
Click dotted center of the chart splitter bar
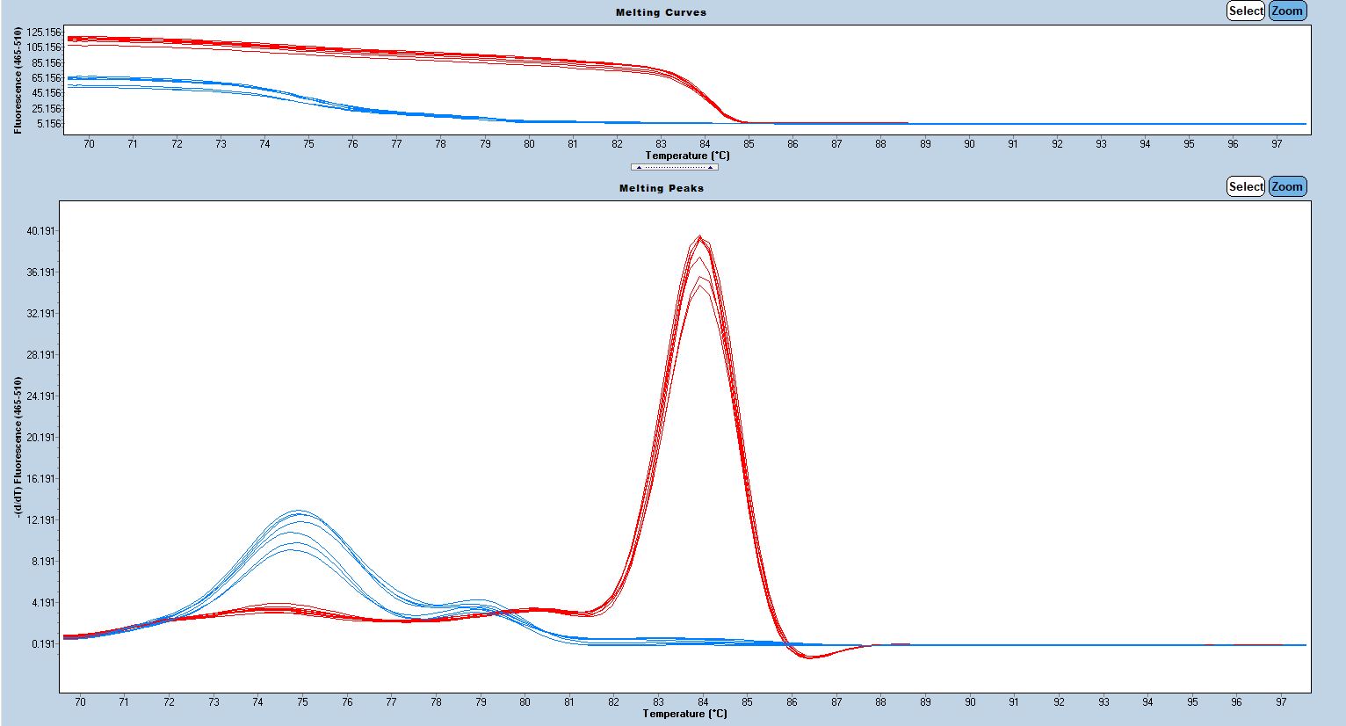click(x=674, y=167)
